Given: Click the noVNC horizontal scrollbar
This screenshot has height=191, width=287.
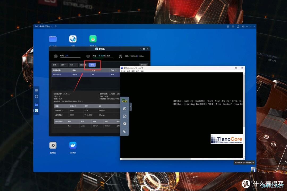Looking at the screenshot, I should pyautogui.click(x=157, y=159).
